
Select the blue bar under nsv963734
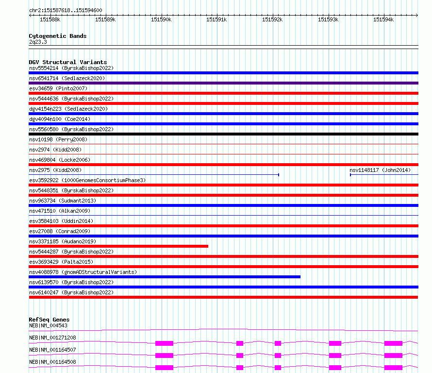[223, 205]
